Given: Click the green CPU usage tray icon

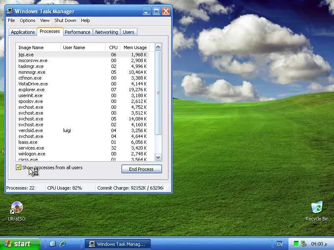Looking at the screenshot, I should pos(296,244).
